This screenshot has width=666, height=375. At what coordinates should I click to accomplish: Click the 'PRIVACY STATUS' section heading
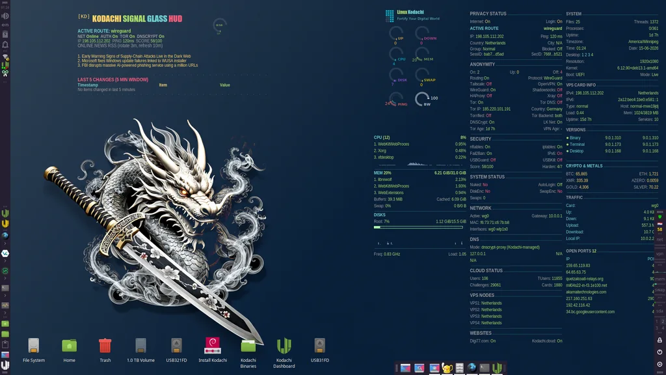coord(488,14)
